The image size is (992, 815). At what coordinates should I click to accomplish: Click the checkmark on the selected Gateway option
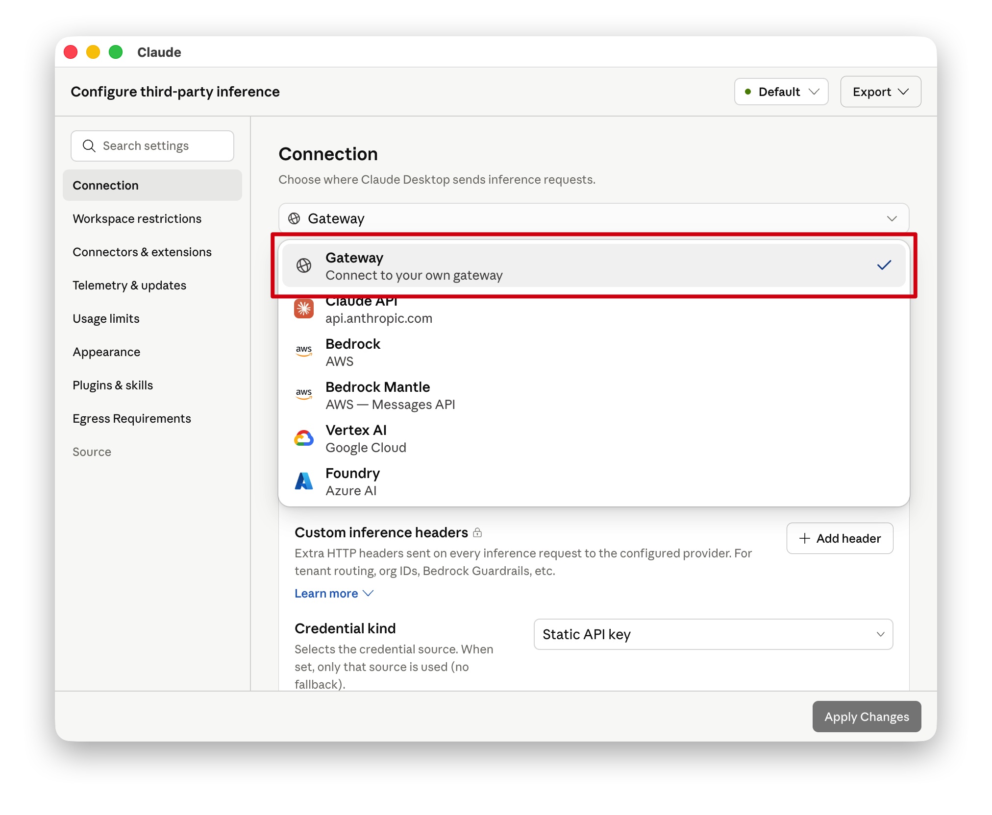(884, 265)
